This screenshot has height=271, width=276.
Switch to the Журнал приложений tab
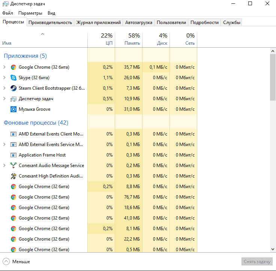(98, 23)
